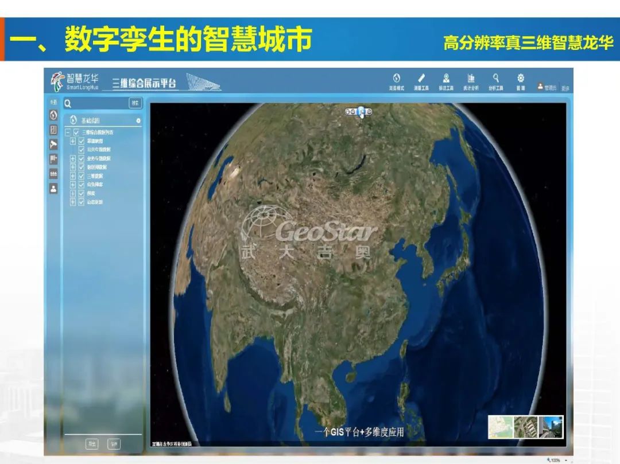The height and width of the screenshot is (464, 620).
Task: Click the search button beside search box
Action: (x=136, y=103)
